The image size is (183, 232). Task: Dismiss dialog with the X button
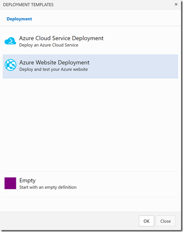(176, 4)
